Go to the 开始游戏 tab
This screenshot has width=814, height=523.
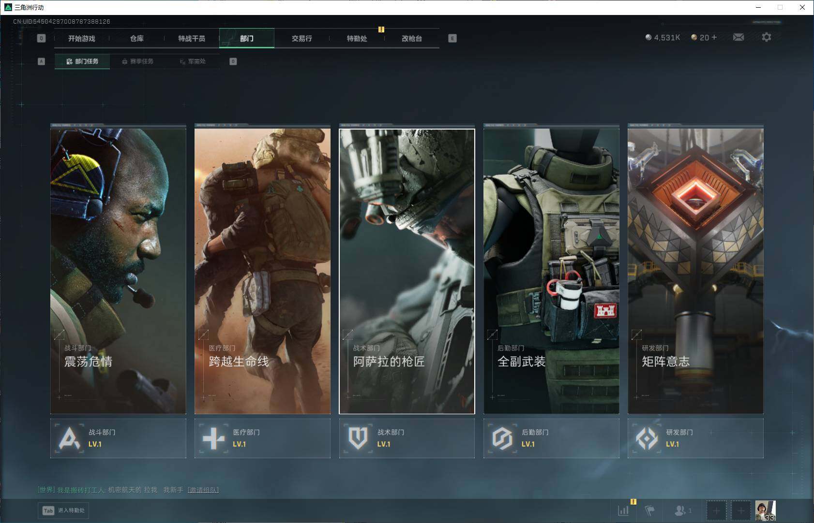(x=81, y=38)
